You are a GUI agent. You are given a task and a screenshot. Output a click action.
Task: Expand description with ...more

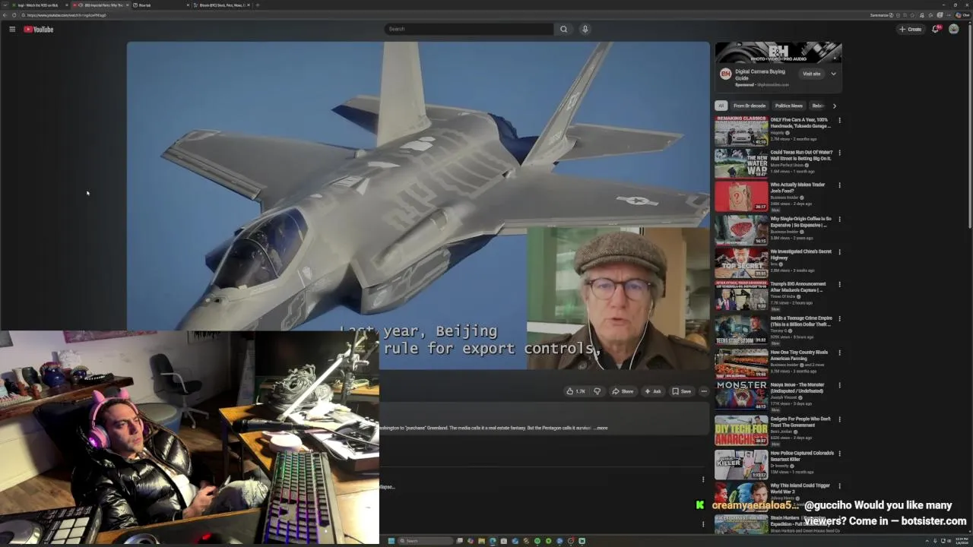(x=601, y=428)
